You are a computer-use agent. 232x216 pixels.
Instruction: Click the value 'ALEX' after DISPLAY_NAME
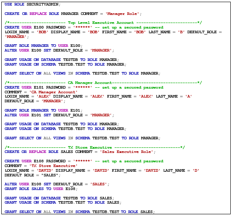[97, 96]
